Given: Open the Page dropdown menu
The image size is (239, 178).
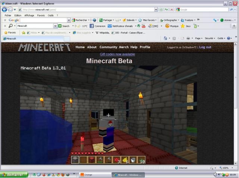Looking at the screenshot, I should coord(199,38).
